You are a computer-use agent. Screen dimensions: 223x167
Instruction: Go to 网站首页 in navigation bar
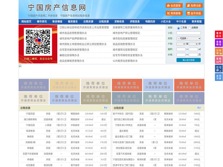click(26, 22)
